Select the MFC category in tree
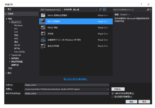This screenshot has width=155, height=108. [x=16, y=38]
